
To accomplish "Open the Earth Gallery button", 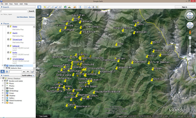I will 28,75.
